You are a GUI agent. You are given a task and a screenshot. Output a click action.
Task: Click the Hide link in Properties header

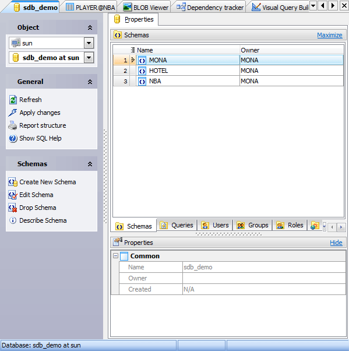click(x=336, y=243)
